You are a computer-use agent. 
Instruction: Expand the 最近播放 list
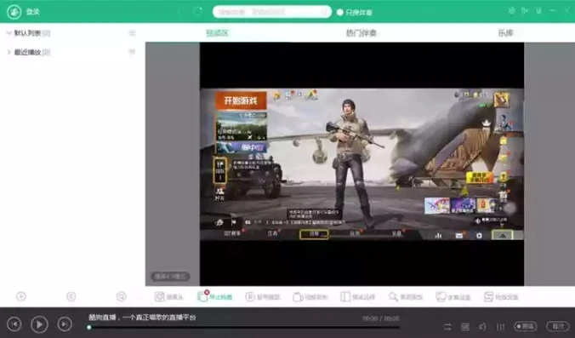(x=9, y=52)
